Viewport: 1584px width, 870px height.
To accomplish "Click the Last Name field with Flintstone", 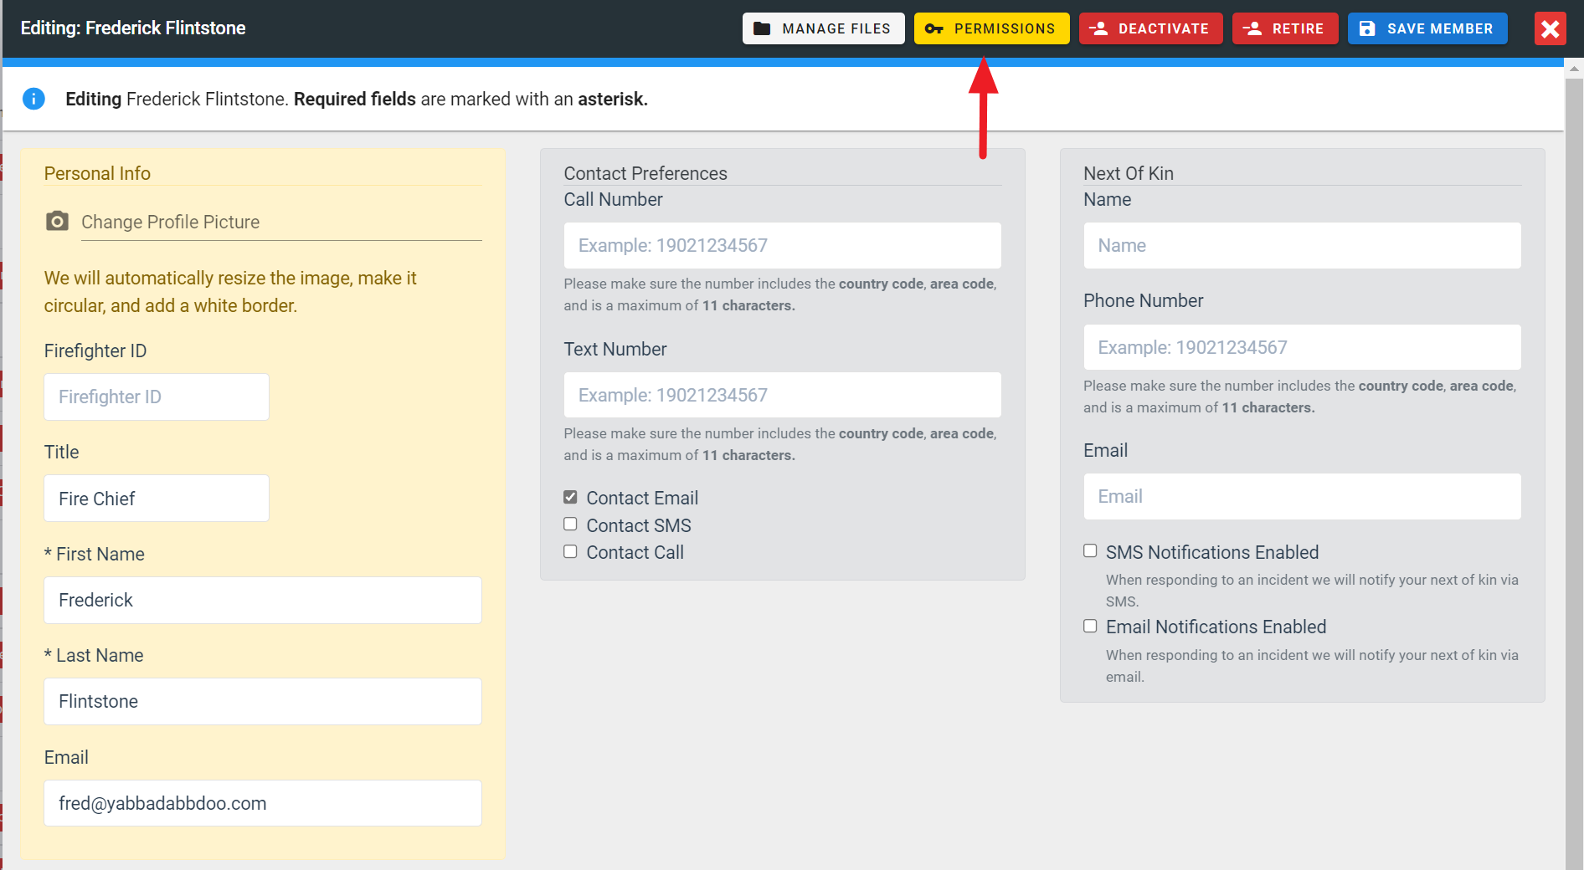I will pos(262,701).
